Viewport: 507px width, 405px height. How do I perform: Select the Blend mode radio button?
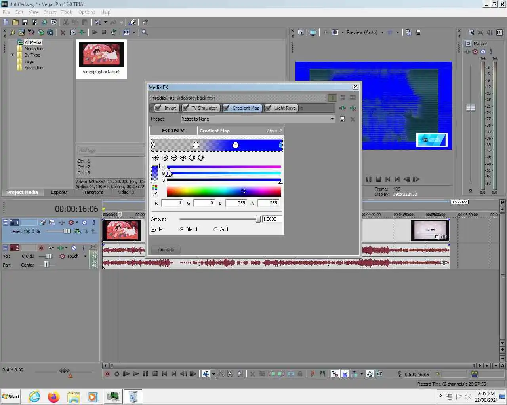[181, 229]
